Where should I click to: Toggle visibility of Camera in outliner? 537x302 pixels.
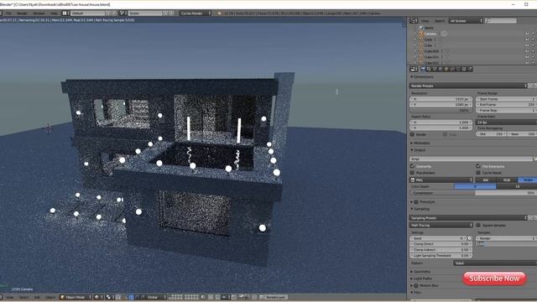(x=527, y=34)
